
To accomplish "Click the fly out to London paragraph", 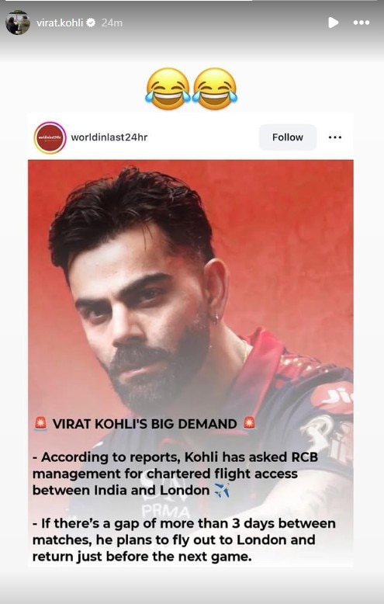I will tap(184, 540).
